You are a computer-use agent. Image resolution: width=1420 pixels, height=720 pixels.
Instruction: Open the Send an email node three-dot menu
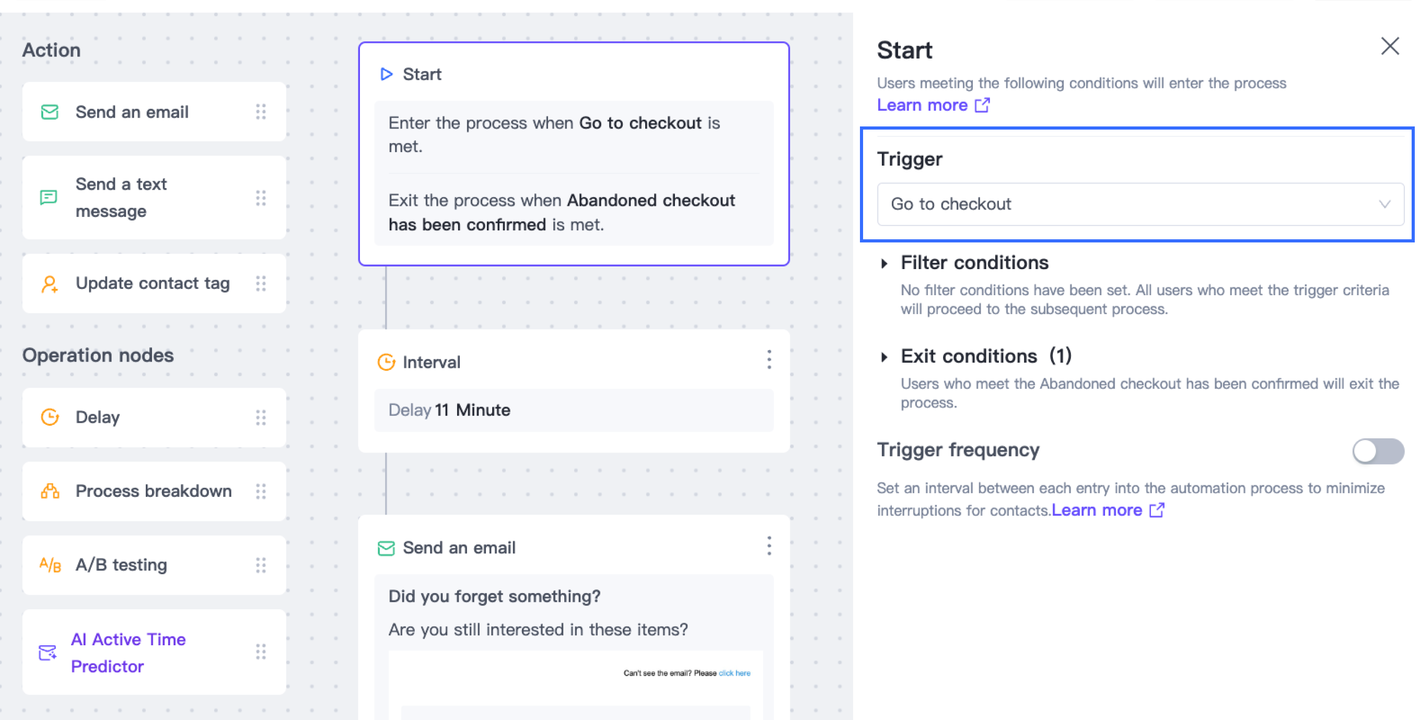click(769, 546)
